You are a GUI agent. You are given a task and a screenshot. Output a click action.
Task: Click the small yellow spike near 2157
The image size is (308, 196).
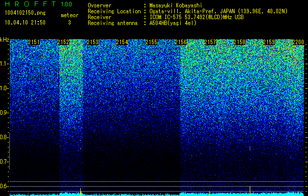coord(210,194)
